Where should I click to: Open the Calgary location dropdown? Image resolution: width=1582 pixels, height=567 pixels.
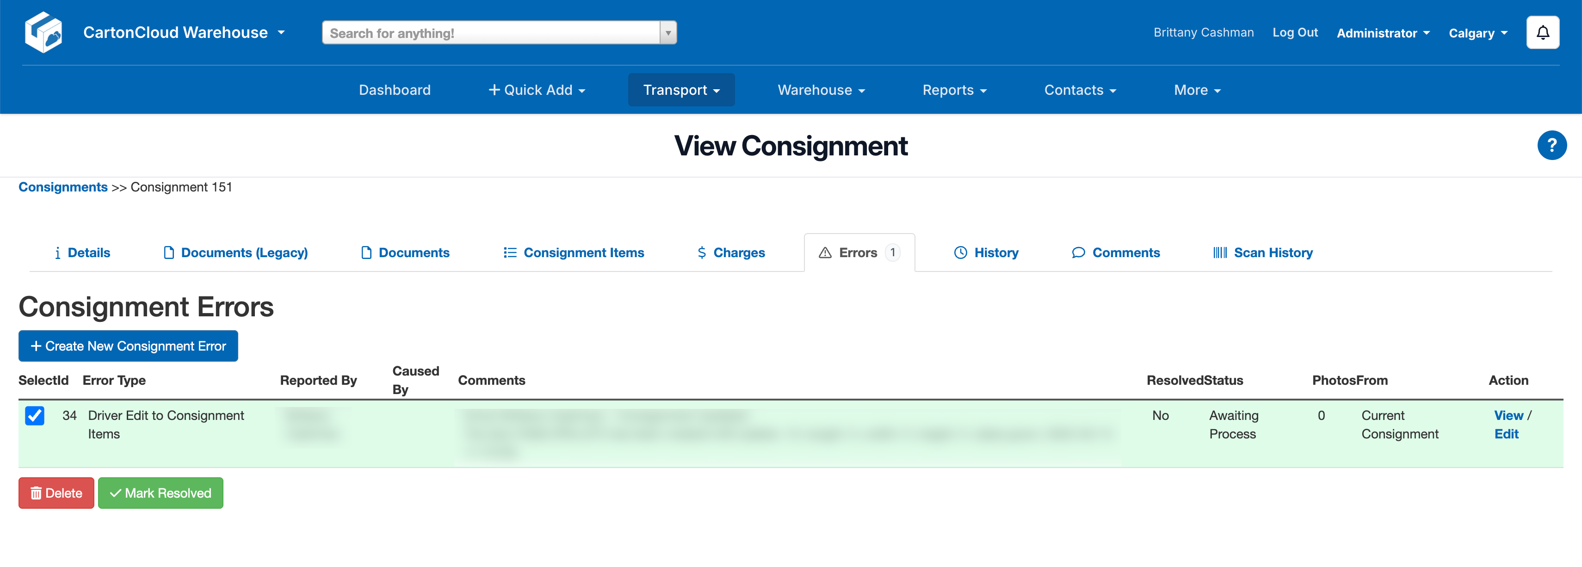point(1477,33)
